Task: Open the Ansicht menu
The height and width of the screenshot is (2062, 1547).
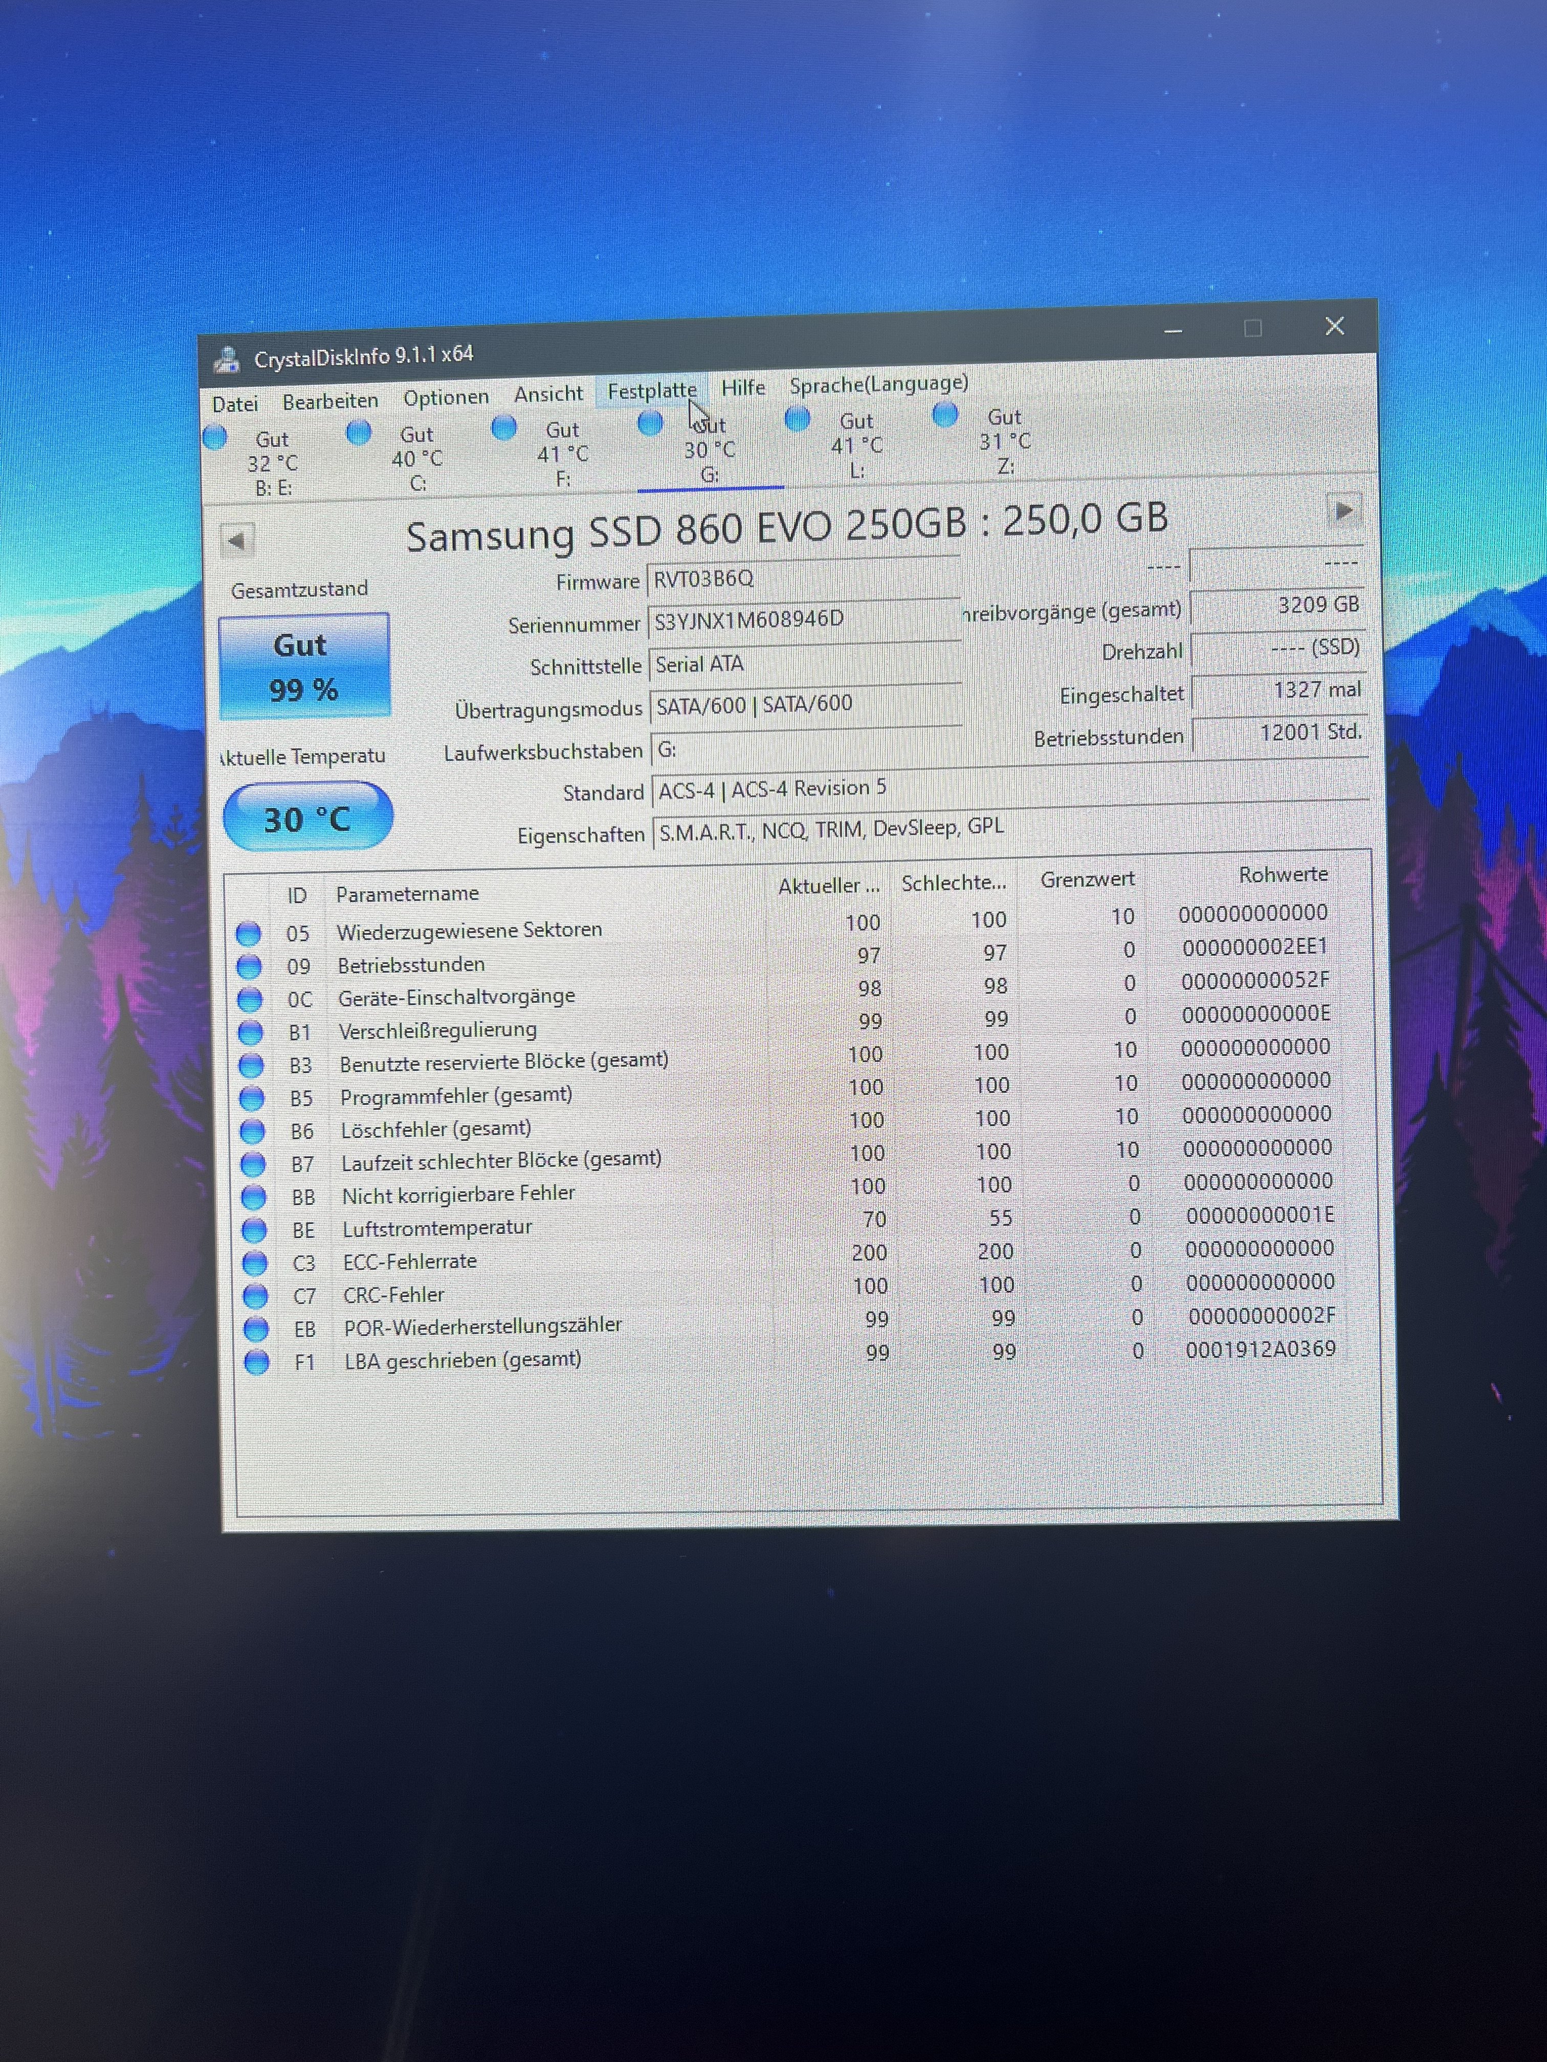Action: [548, 394]
